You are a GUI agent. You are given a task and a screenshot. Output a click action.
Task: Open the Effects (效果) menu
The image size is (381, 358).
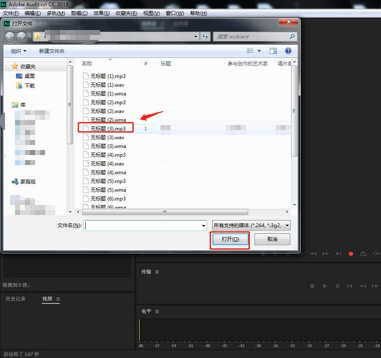click(102, 13)
